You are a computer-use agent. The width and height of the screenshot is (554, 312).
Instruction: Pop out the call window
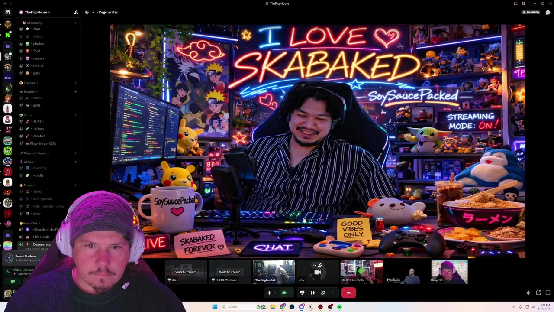(538, 293)
